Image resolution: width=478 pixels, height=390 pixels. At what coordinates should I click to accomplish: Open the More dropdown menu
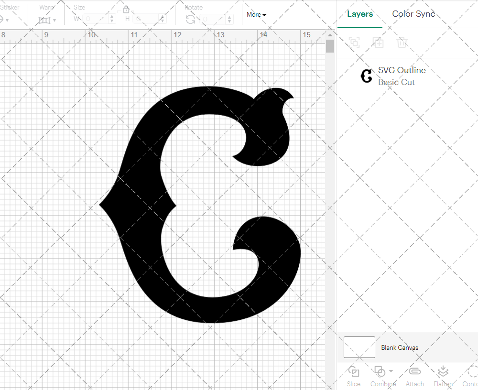256,14
